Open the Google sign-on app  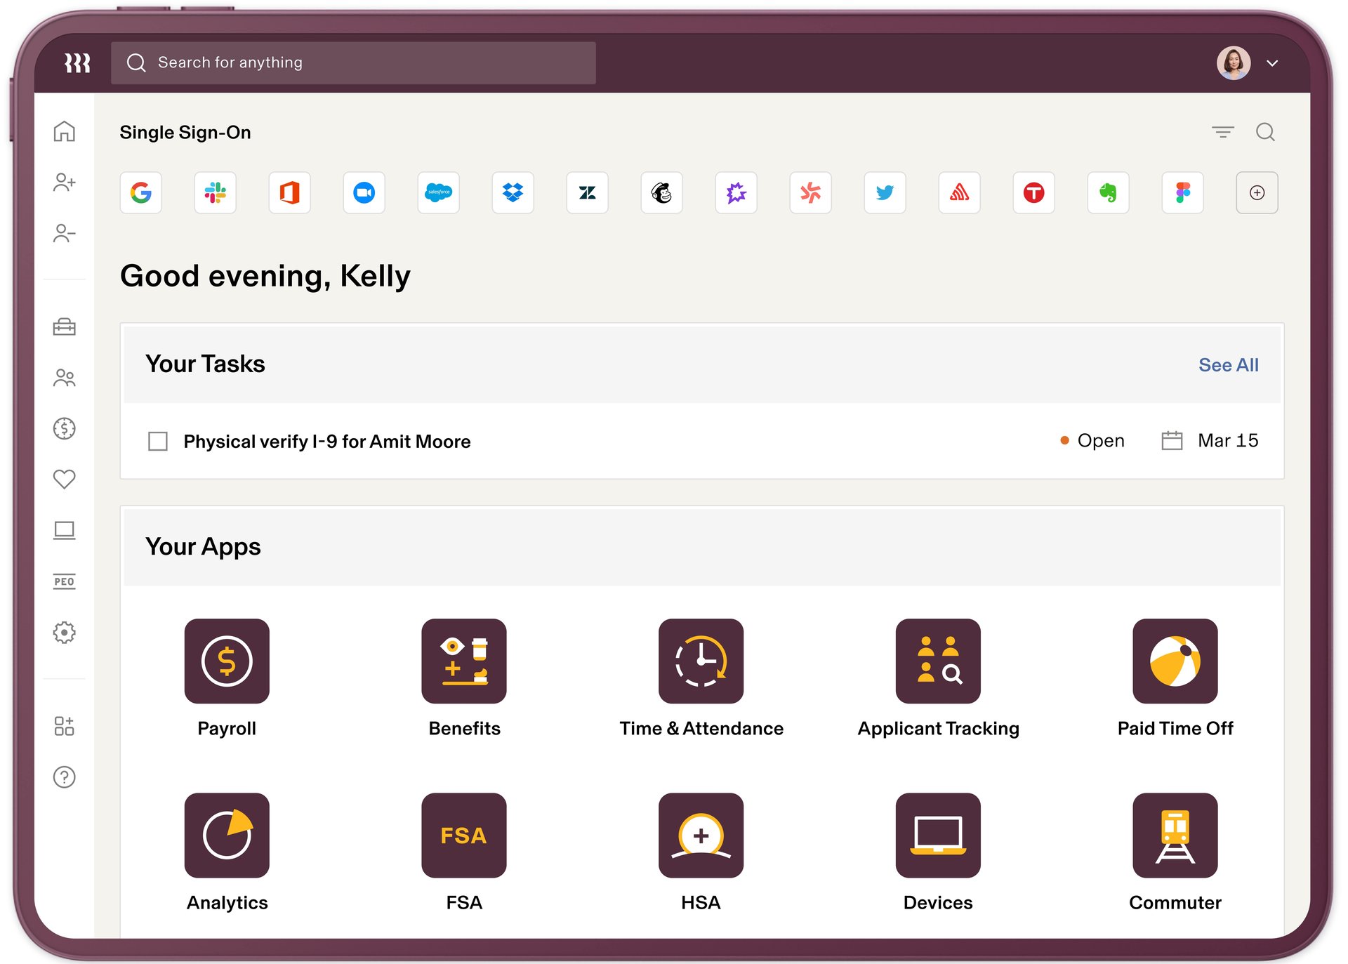(140, 192)
